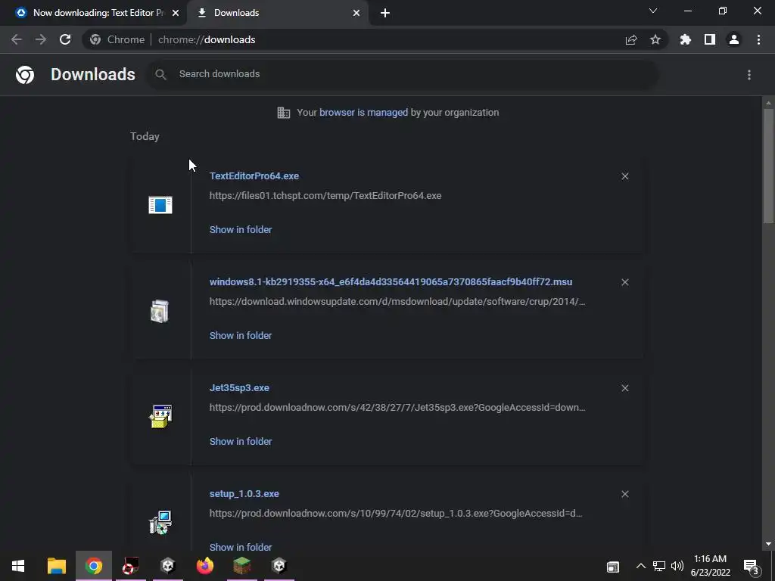Open the Windows Start menu

tap(18, 566)
